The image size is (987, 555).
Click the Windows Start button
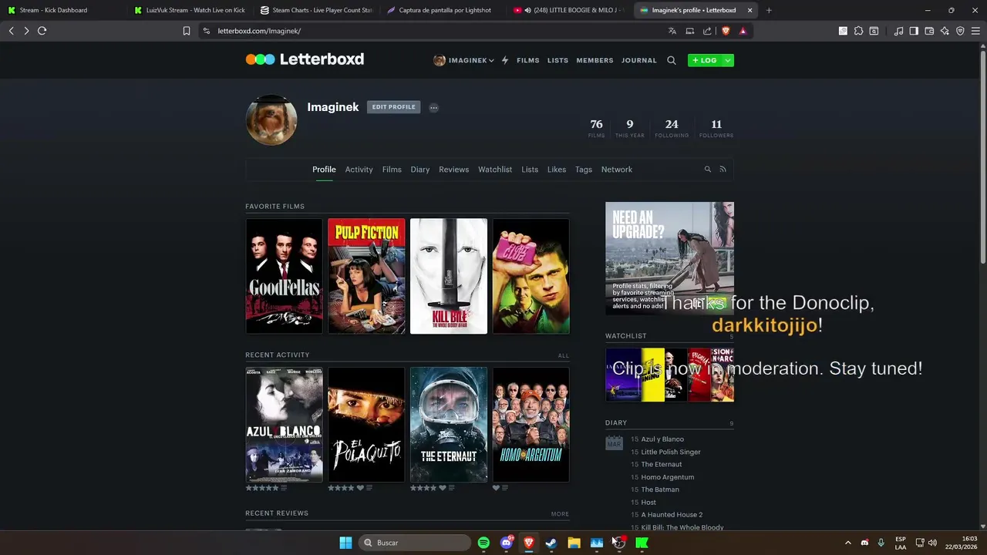pos(345,543)
